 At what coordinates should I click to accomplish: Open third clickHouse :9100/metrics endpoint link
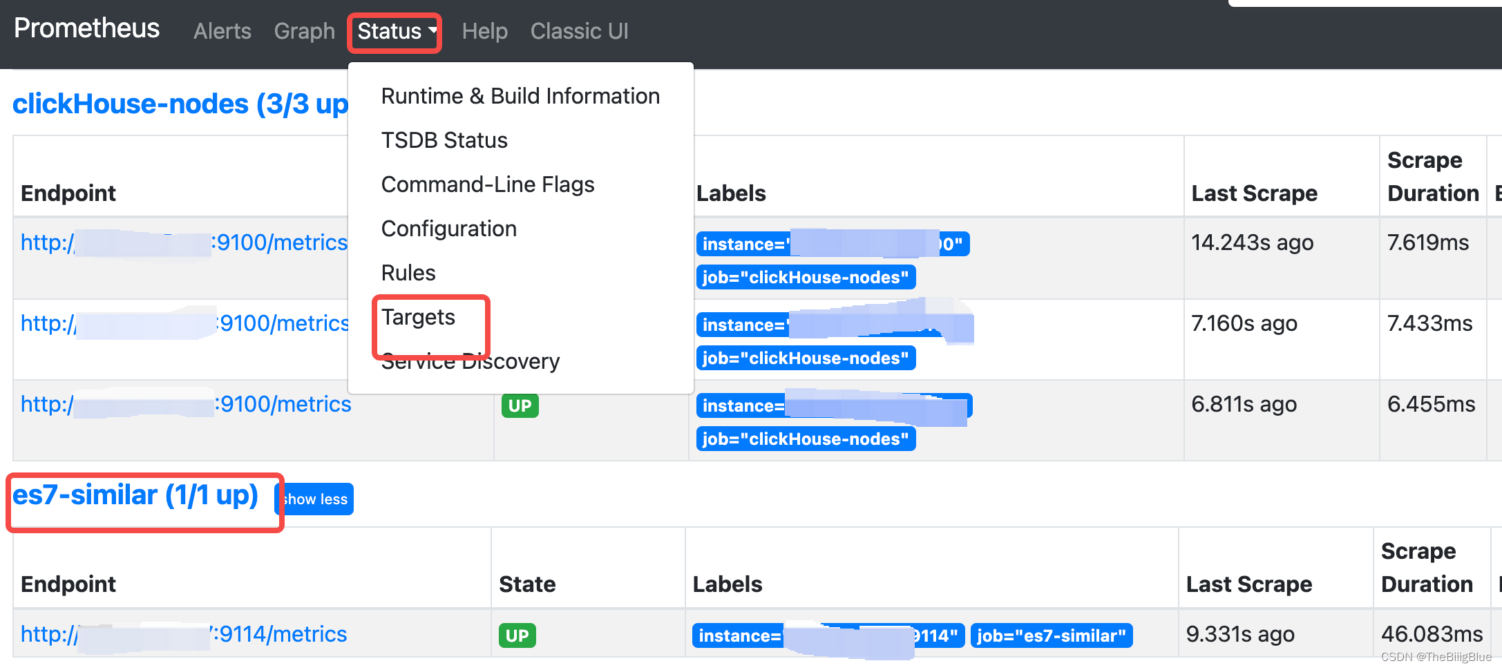click(186, 404)
